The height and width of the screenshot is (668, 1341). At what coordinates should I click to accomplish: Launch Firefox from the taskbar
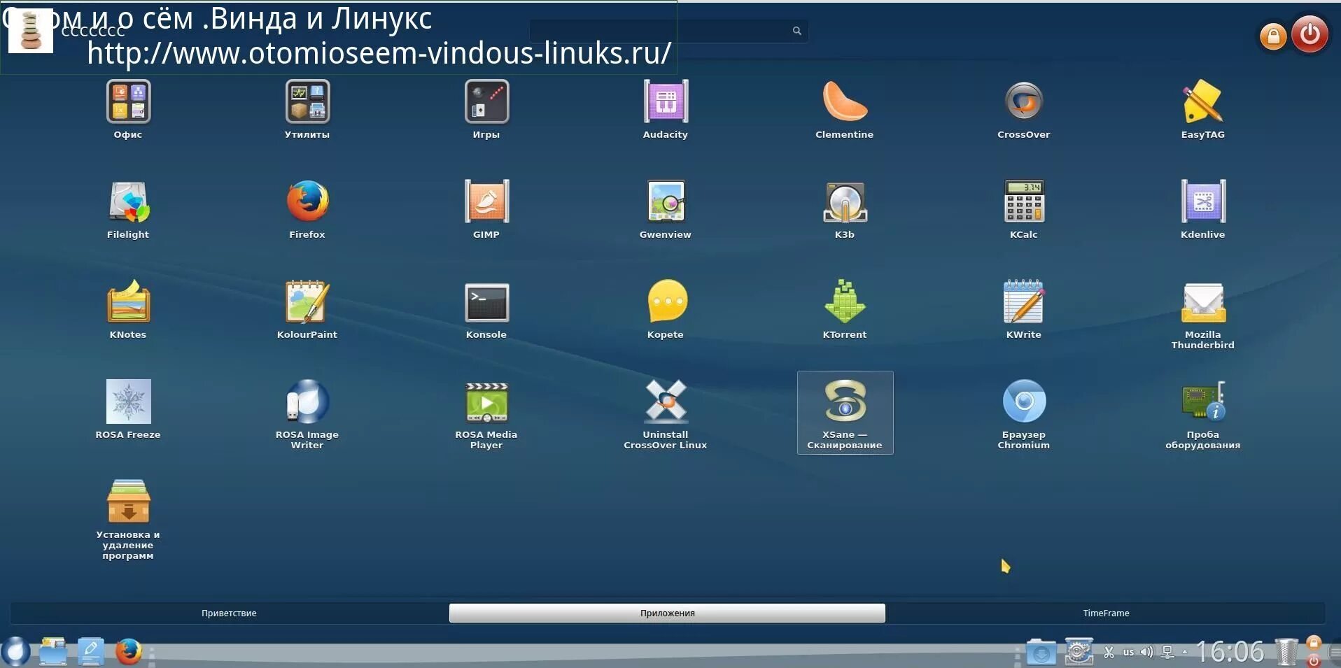click(x=128, y=651)
